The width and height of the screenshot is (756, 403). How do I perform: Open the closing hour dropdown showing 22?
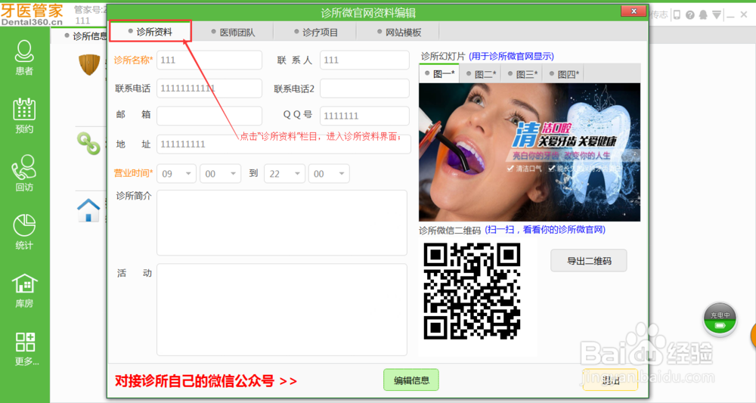pyautogui.click(x=284, y=174)
